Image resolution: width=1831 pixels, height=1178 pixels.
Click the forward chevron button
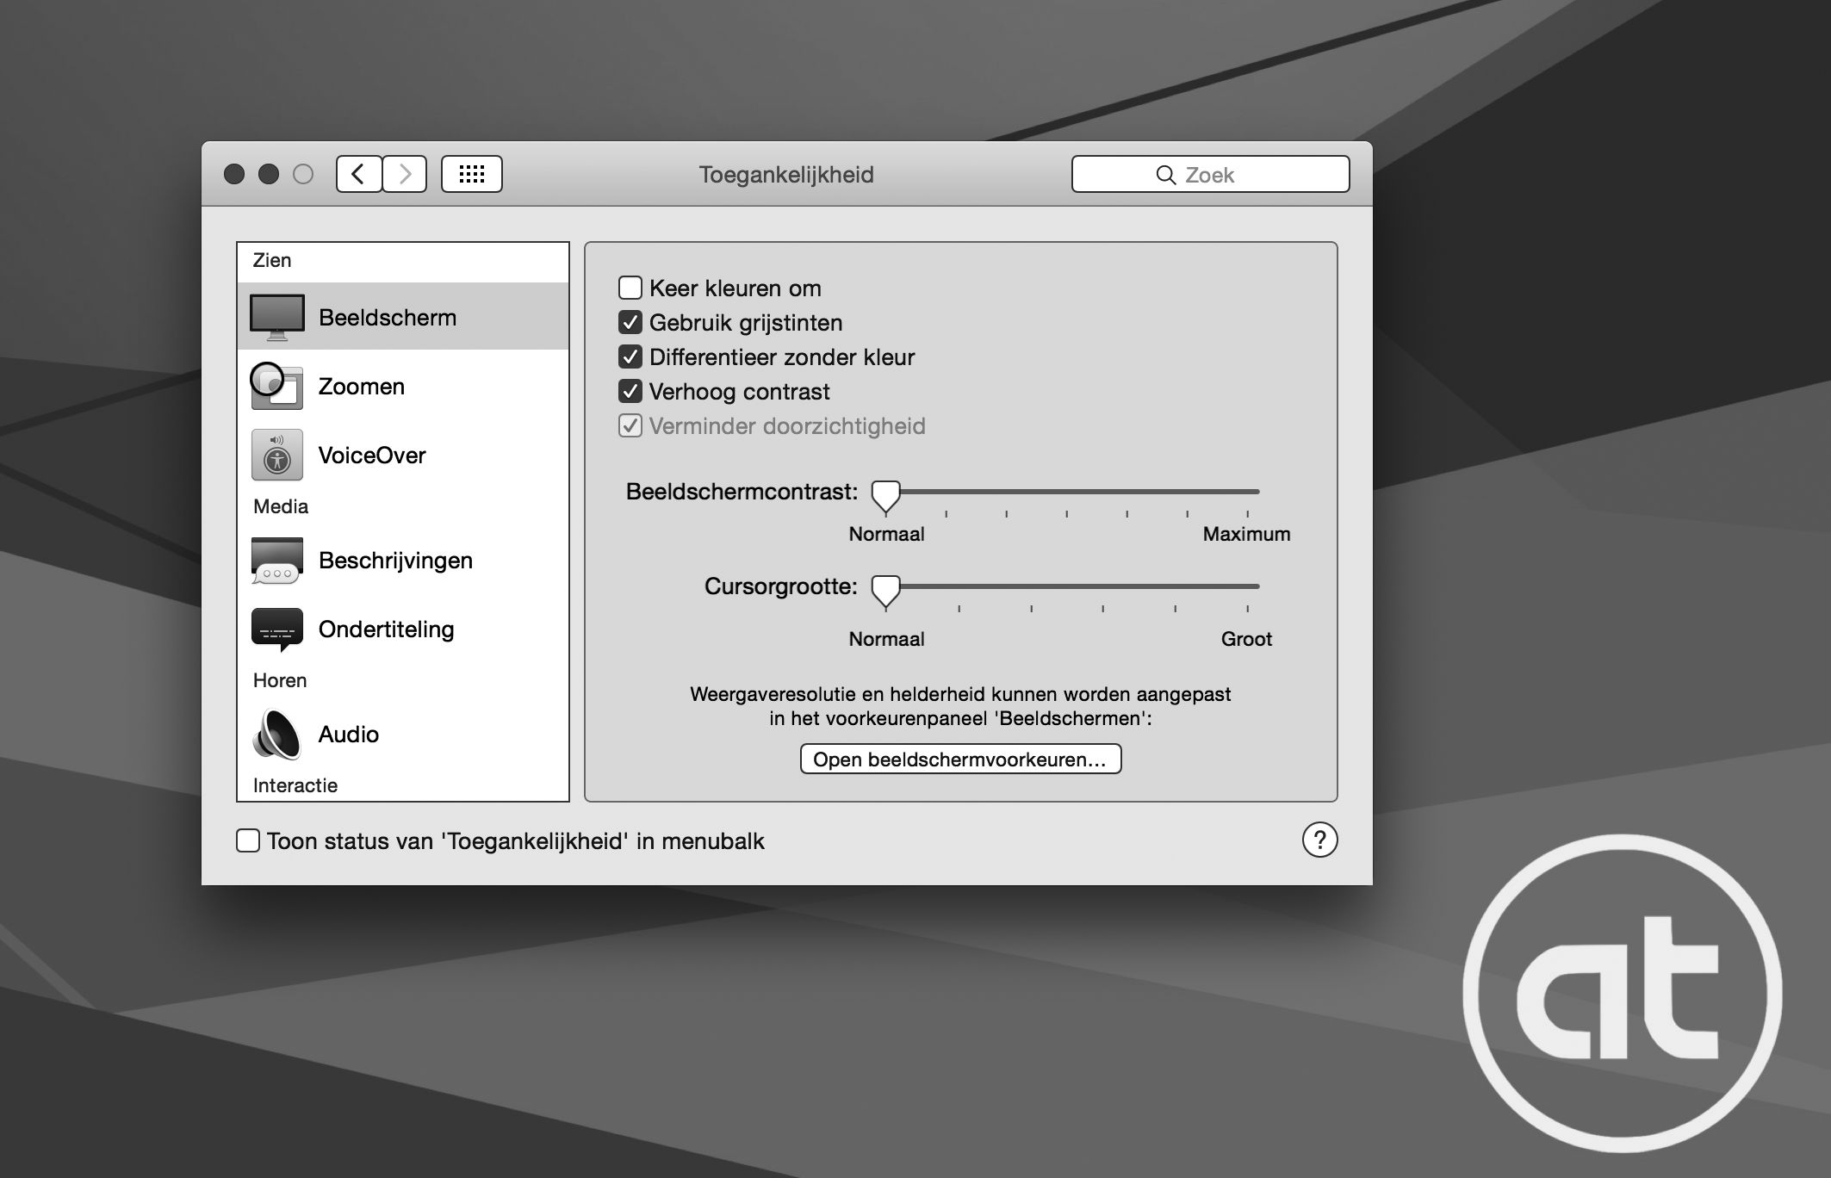405,175
